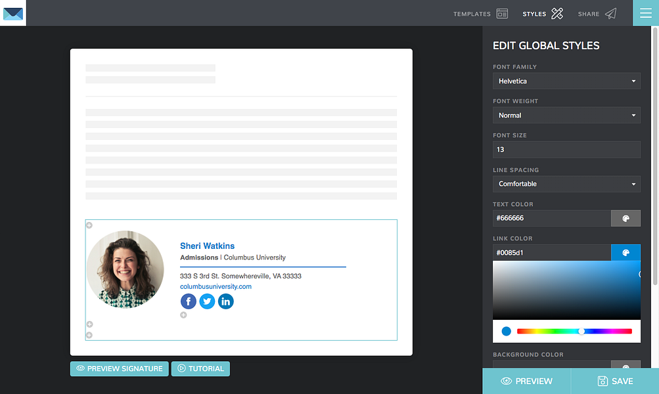This screenshot has width=659, height=394.
Task: Click the eye icon in Preview Signature button
Action: [80, 368]
